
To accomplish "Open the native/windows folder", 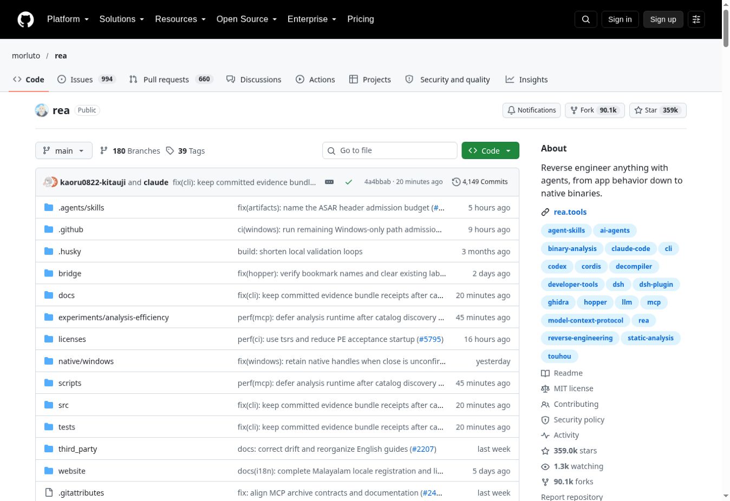I will [86, 361].
